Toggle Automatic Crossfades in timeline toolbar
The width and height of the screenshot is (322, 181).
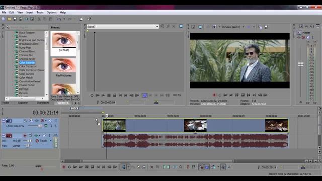pyautogui.click(x=207, y=167)
